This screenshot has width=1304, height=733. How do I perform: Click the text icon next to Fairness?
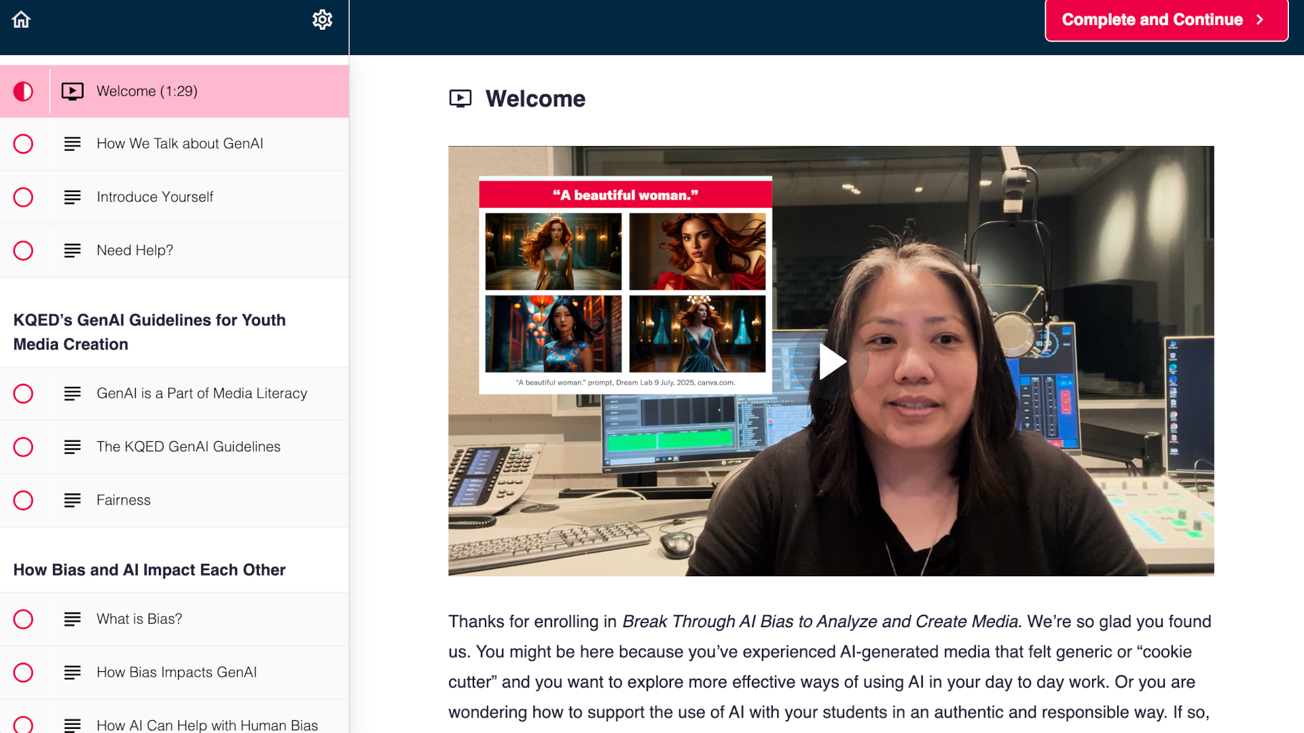tap(73, 500)
